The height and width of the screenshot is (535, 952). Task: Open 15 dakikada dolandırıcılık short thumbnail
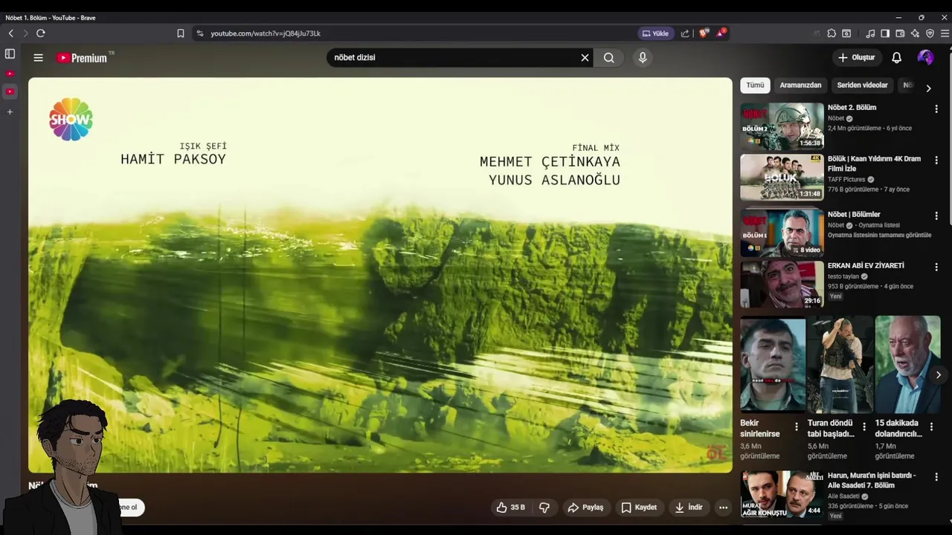coord(907,364)
